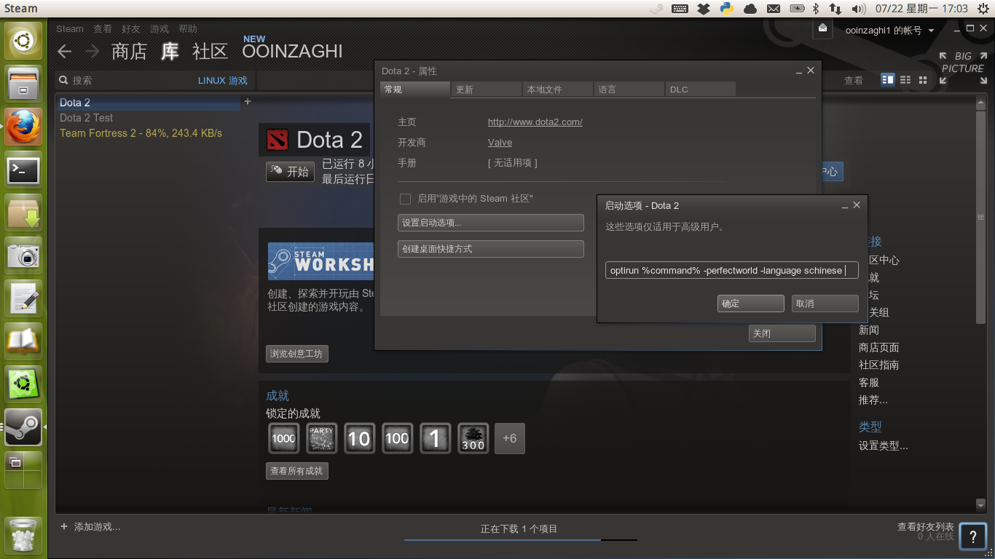Open the network connections indicator
This screenshot has height=559, width=995.
point(835,9)
